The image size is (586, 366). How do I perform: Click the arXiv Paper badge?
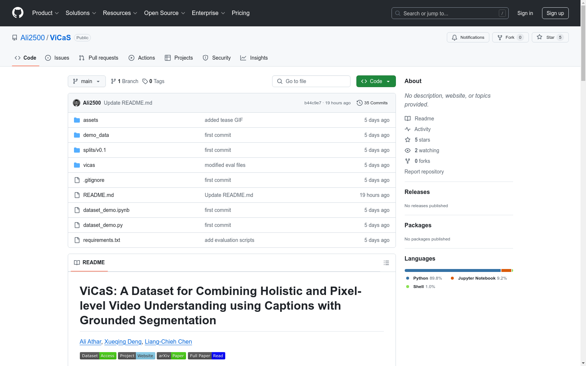click(171, 356)
